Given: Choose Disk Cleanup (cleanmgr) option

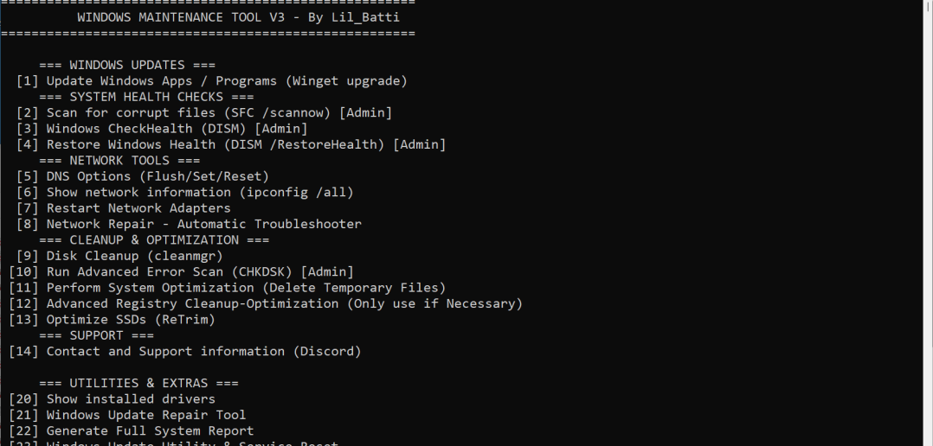Looking at the screenshot, I should click(x=134, y=256).
